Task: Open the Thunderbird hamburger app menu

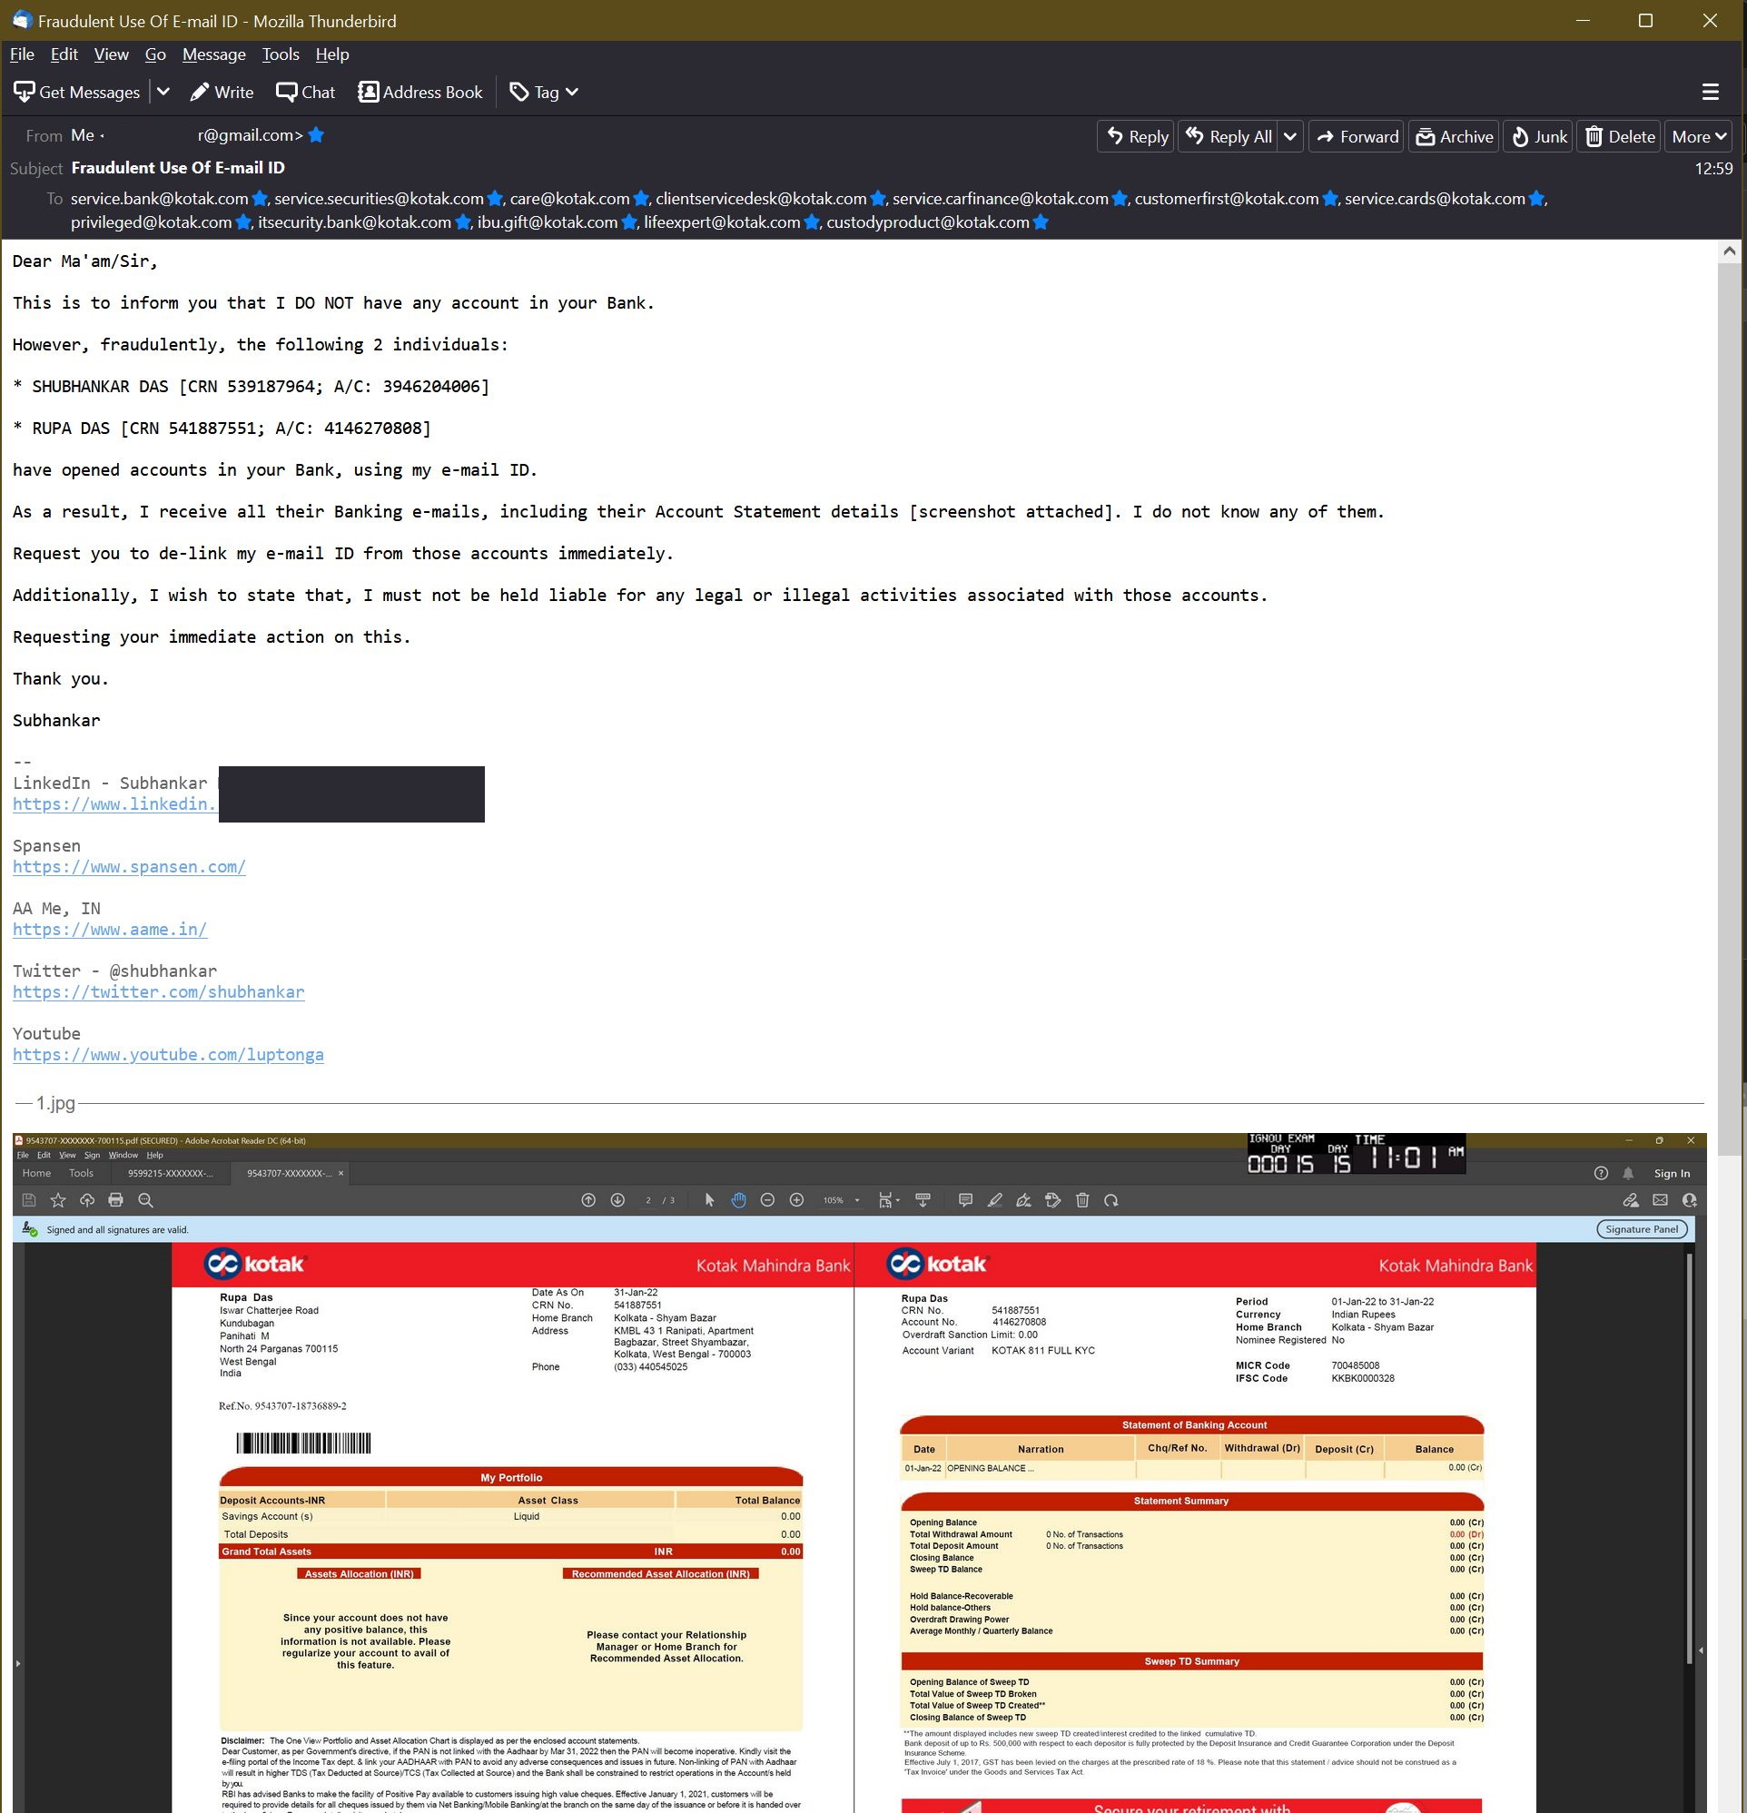Action: [1710, 93]
